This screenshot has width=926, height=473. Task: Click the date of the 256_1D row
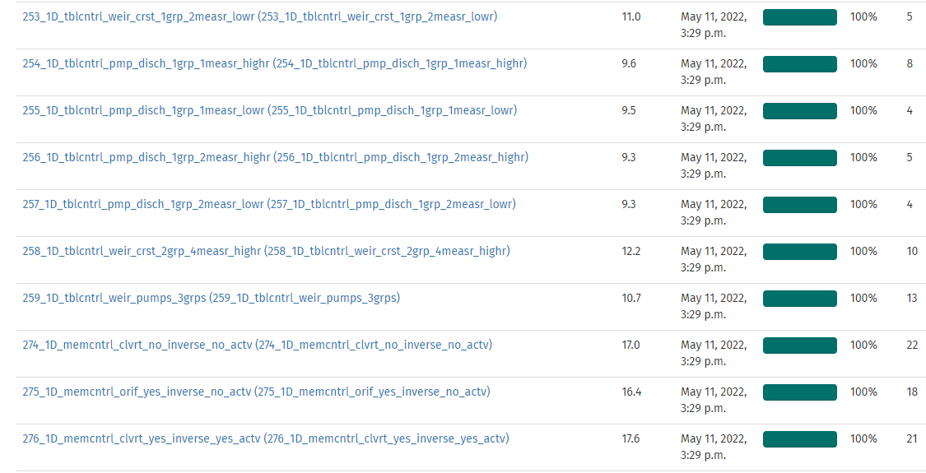[x=714, y=165]
